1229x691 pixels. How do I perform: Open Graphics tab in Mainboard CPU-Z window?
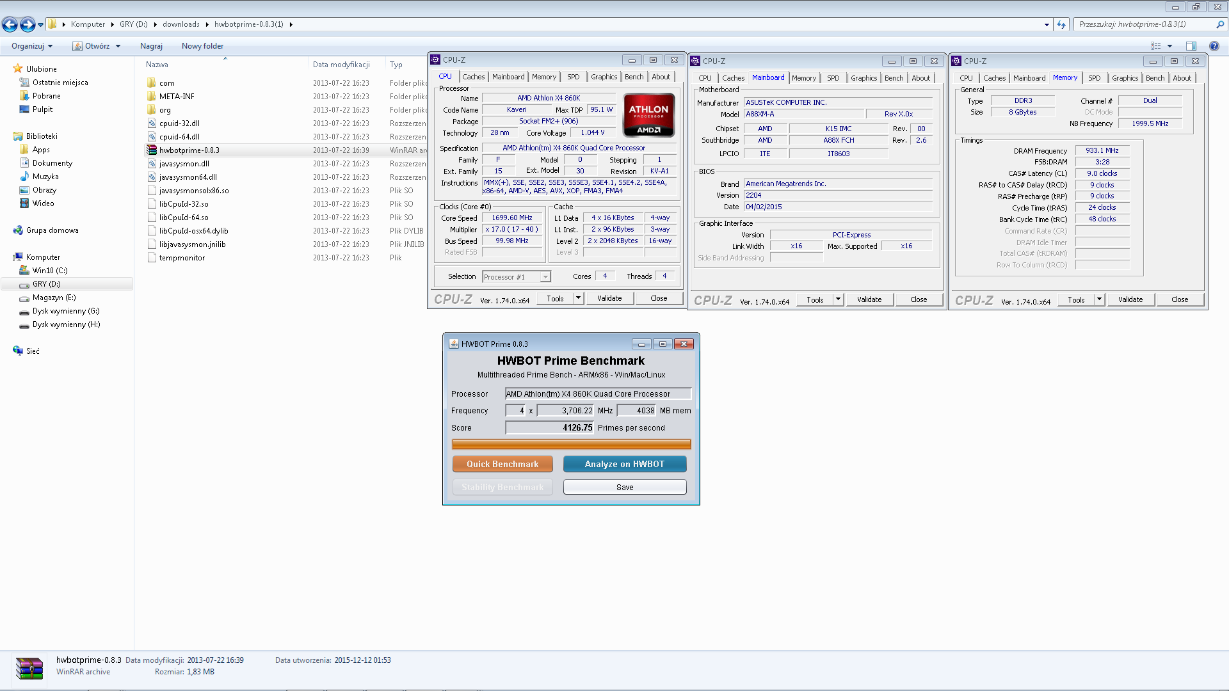pos(864,78)
